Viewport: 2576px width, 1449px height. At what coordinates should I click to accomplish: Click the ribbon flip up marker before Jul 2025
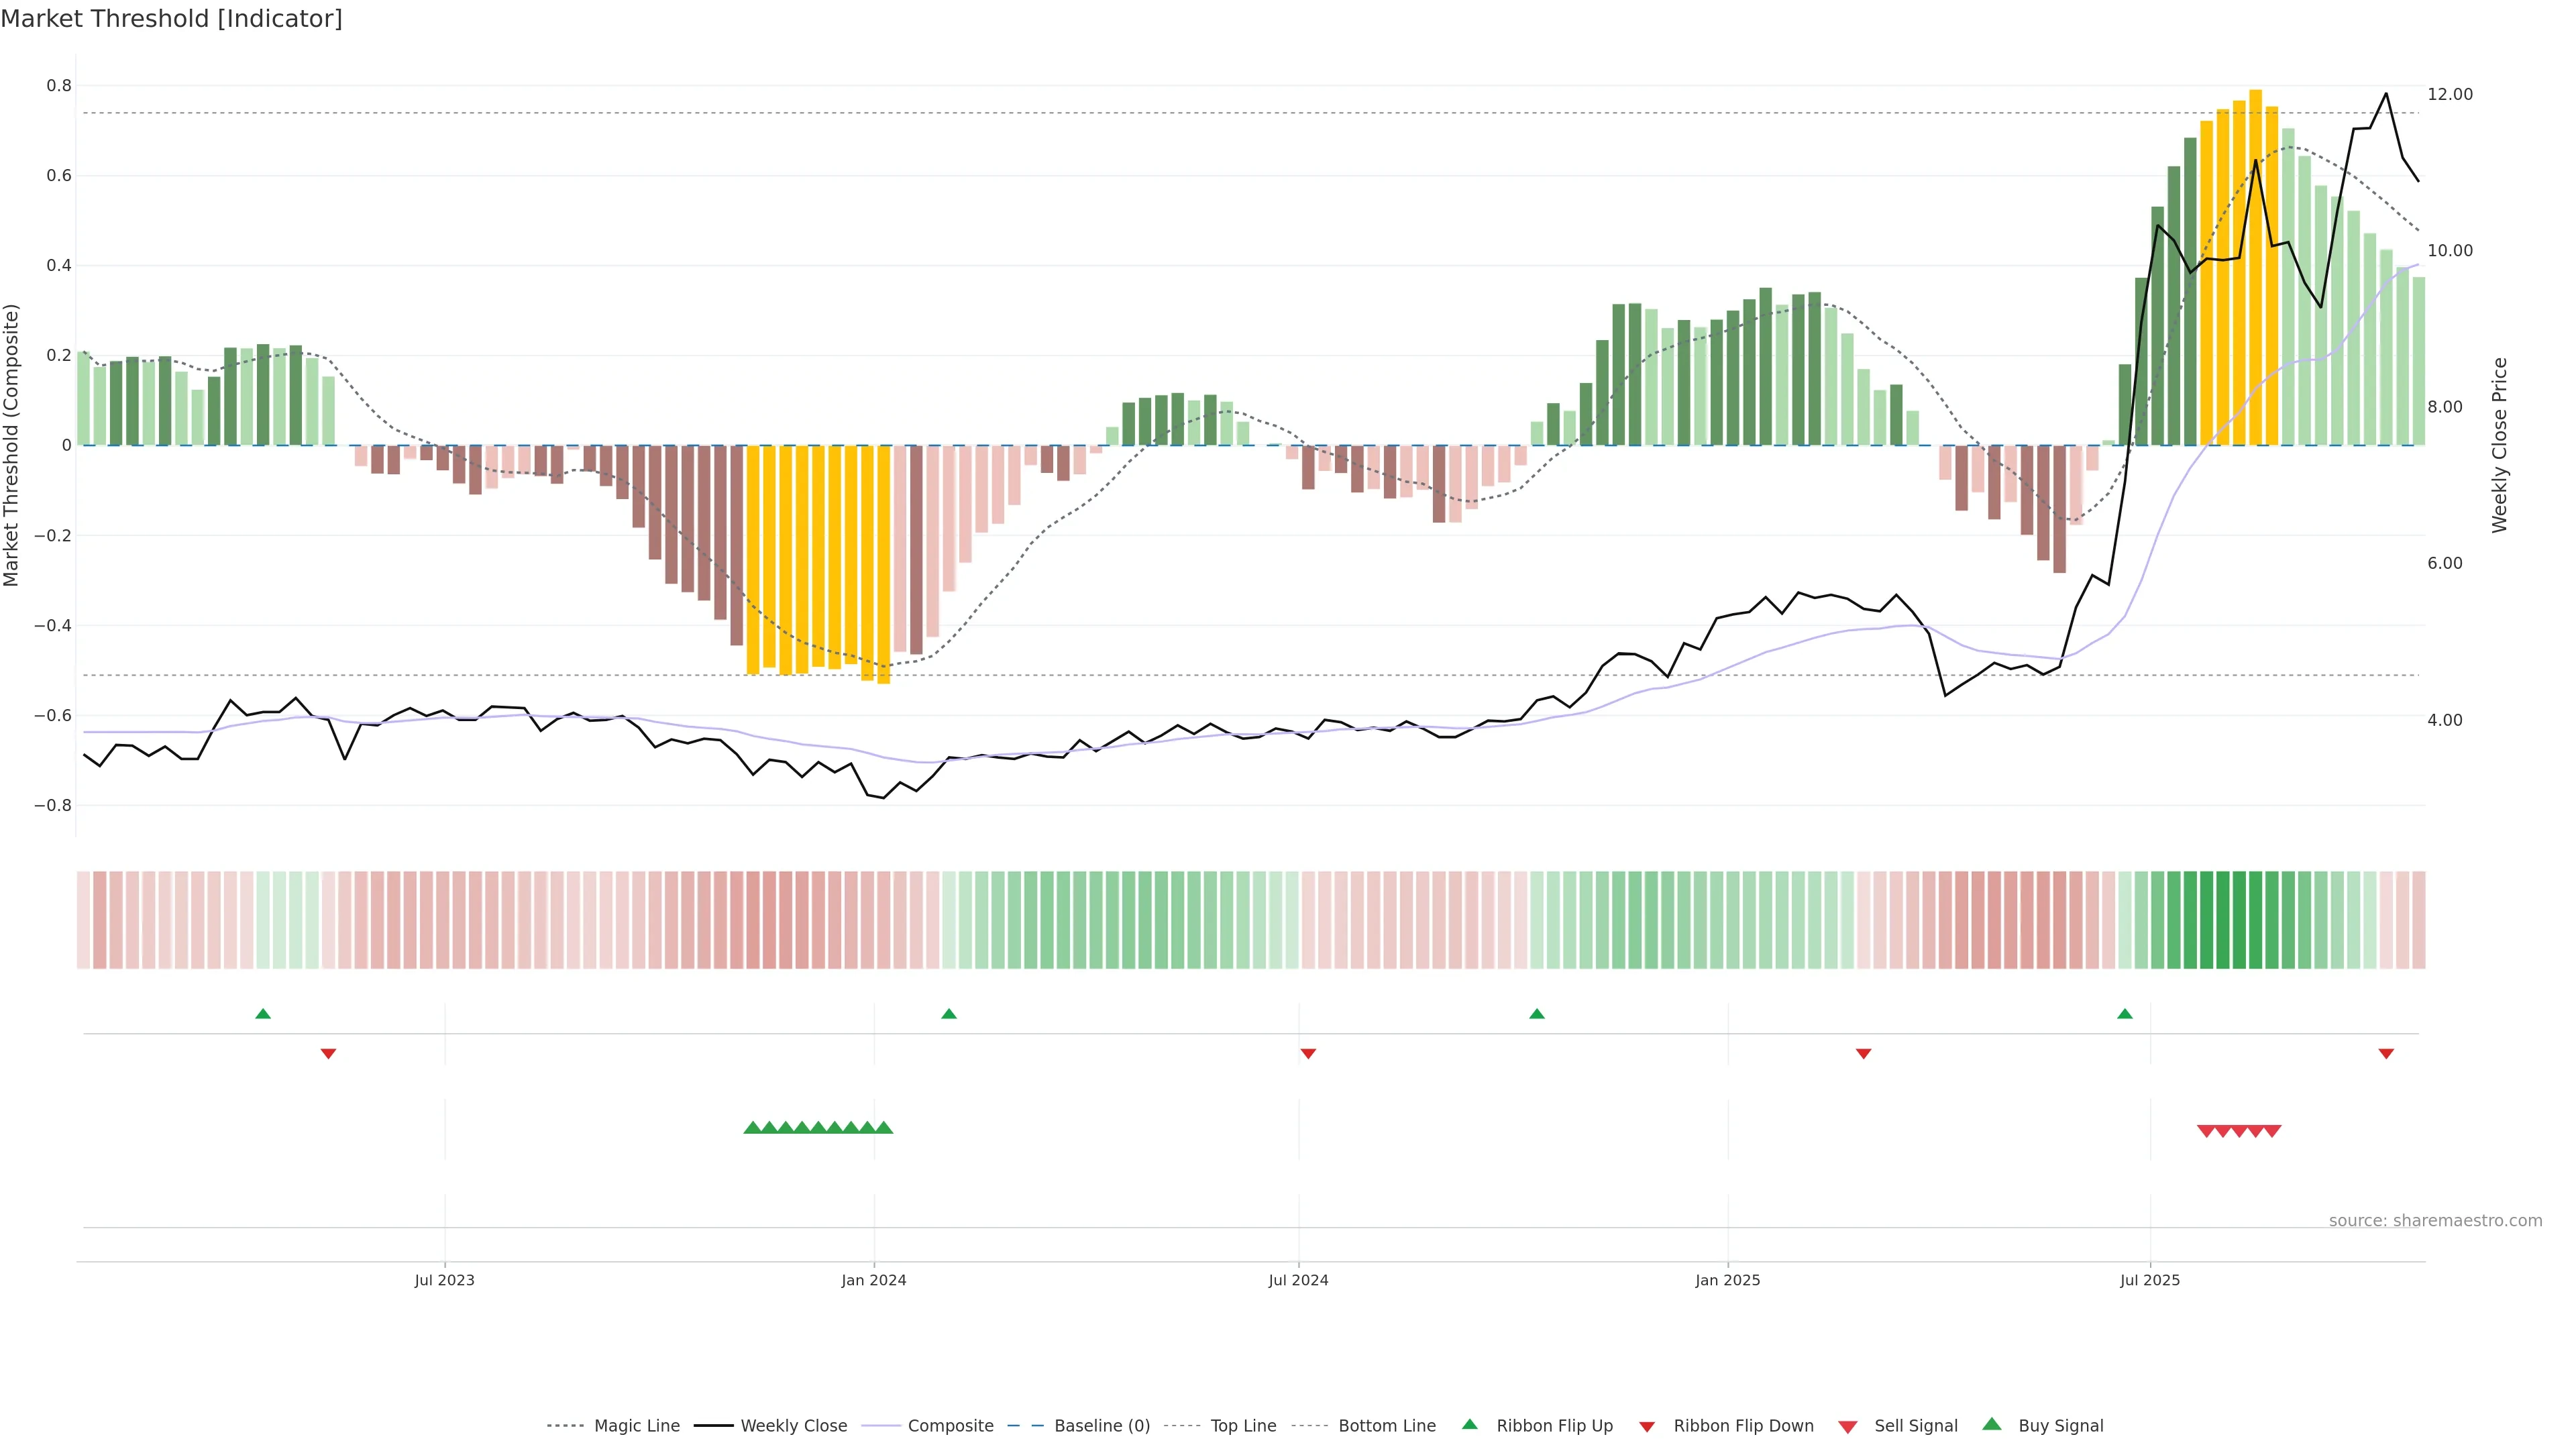pos(2125,1014)
